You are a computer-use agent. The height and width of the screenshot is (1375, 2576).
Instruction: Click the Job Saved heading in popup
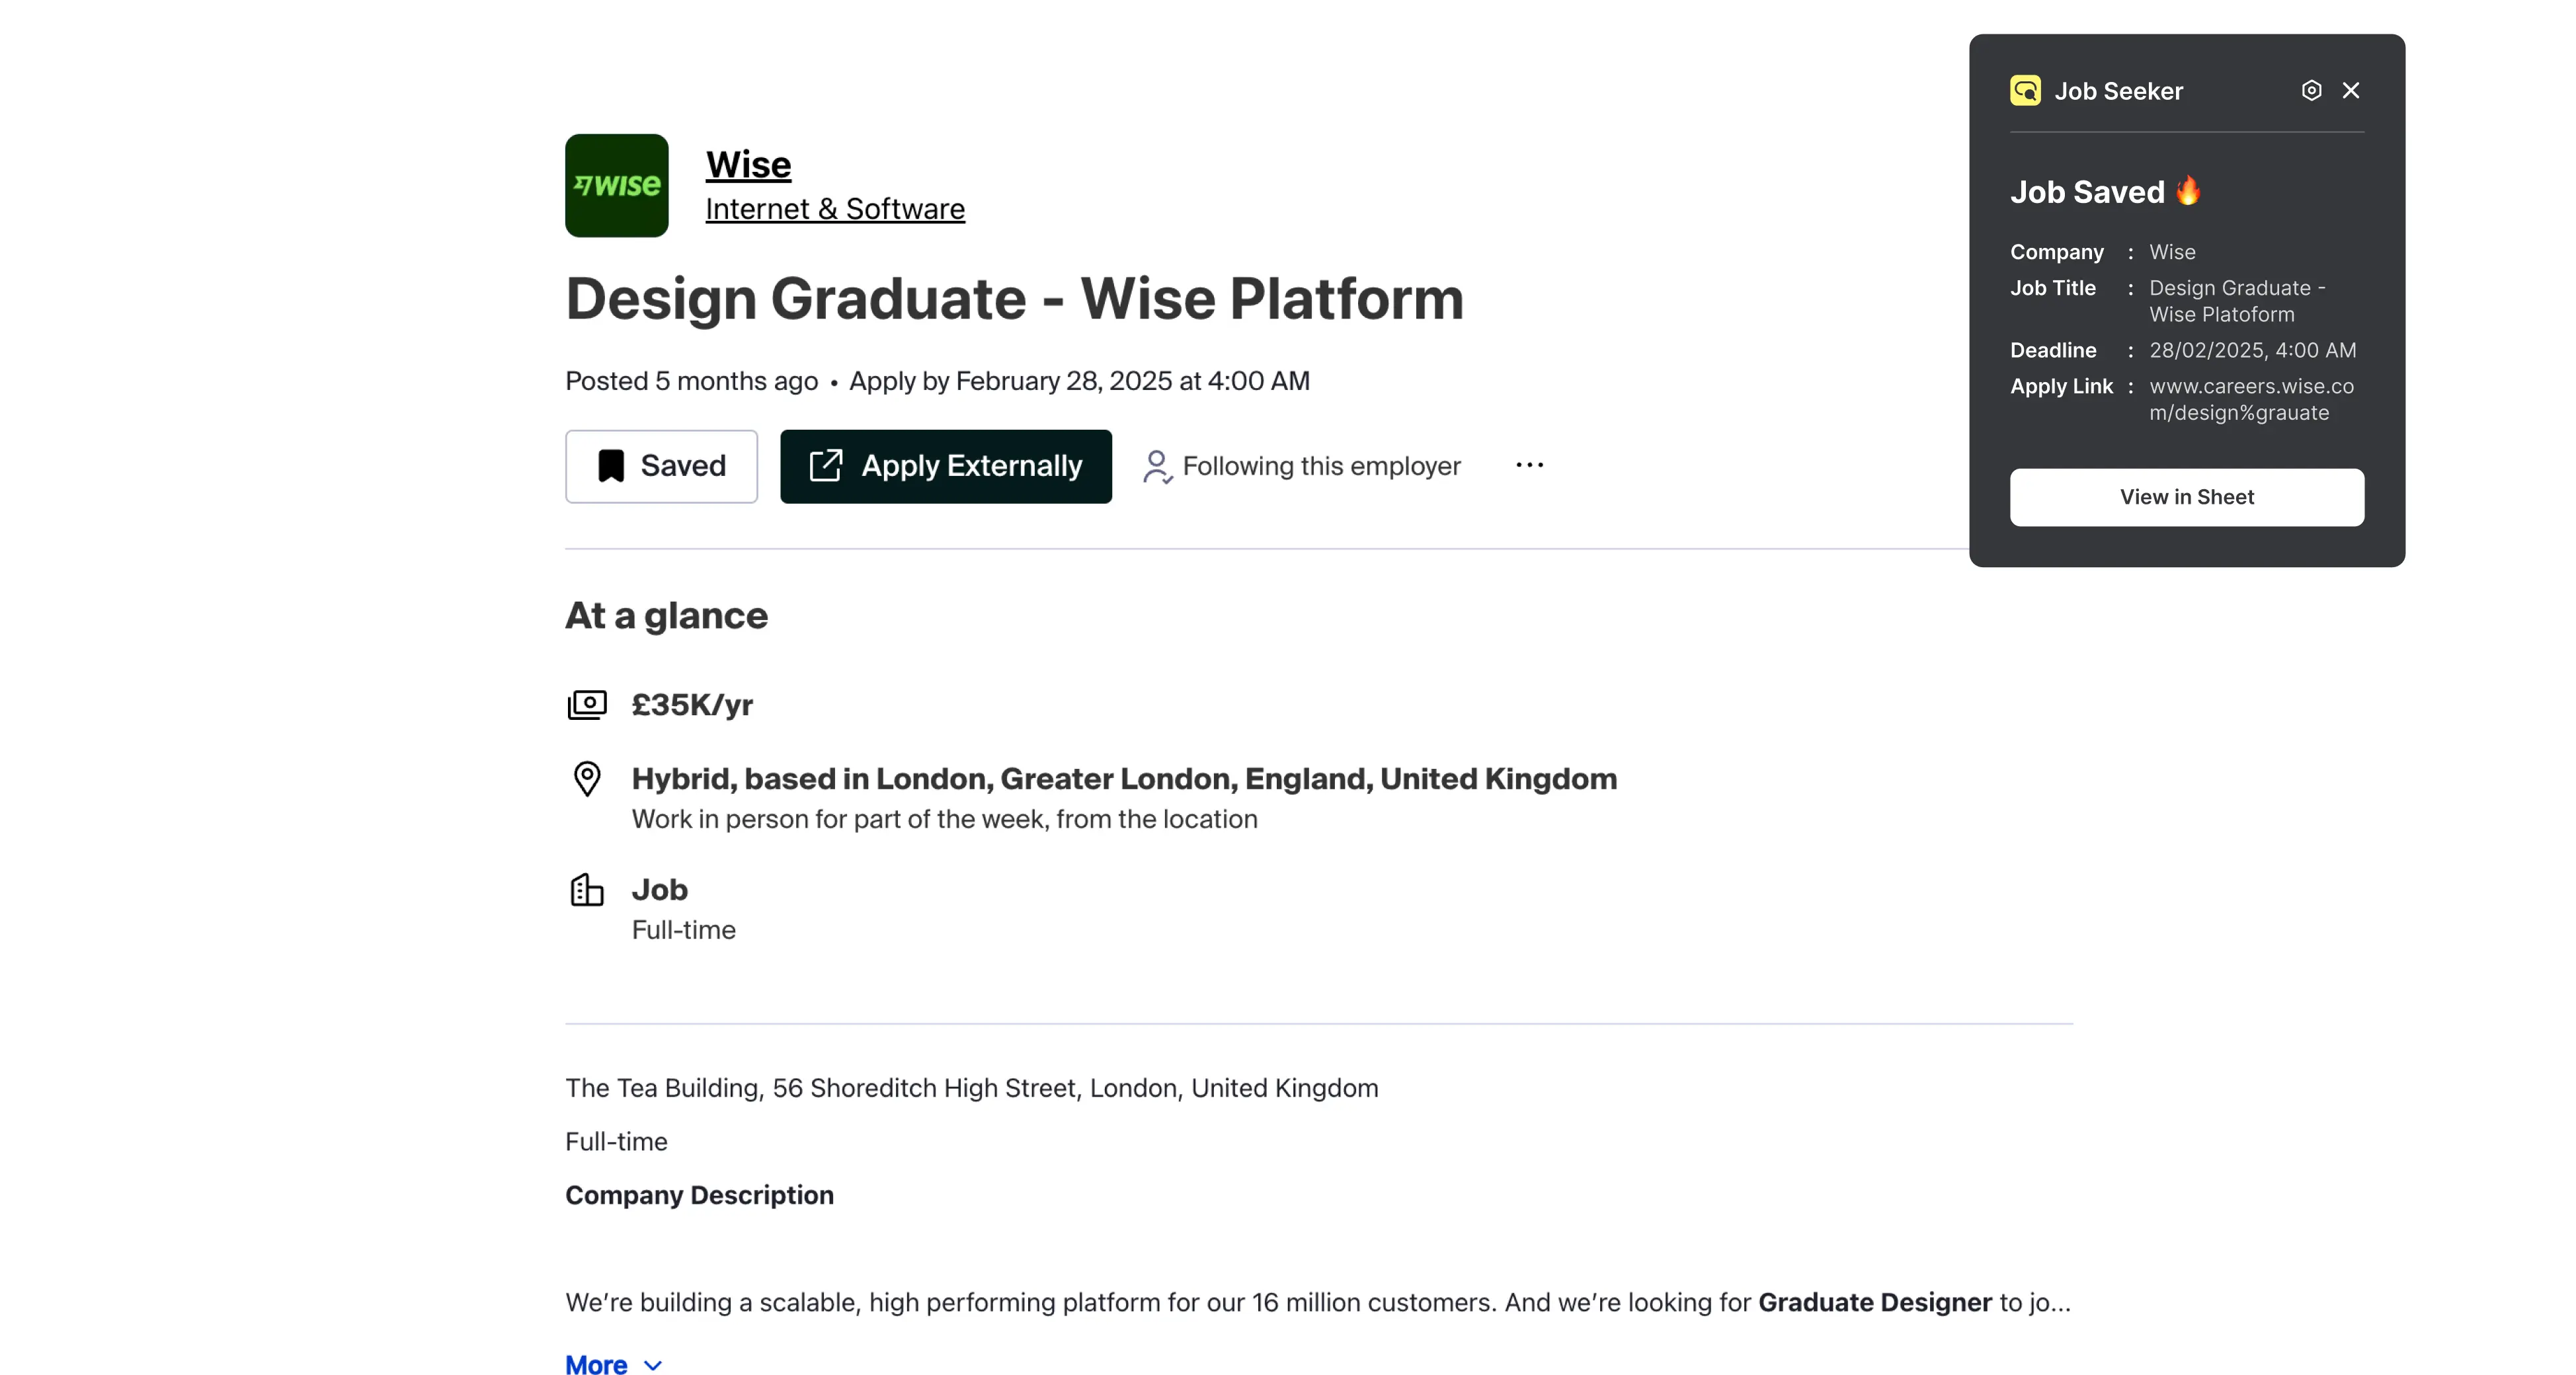point(2087,191)
